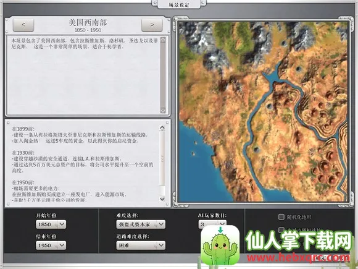Screen dimensions: 358x269
Task: Go to the previous scenario with the < button
Action: [23, 25]
